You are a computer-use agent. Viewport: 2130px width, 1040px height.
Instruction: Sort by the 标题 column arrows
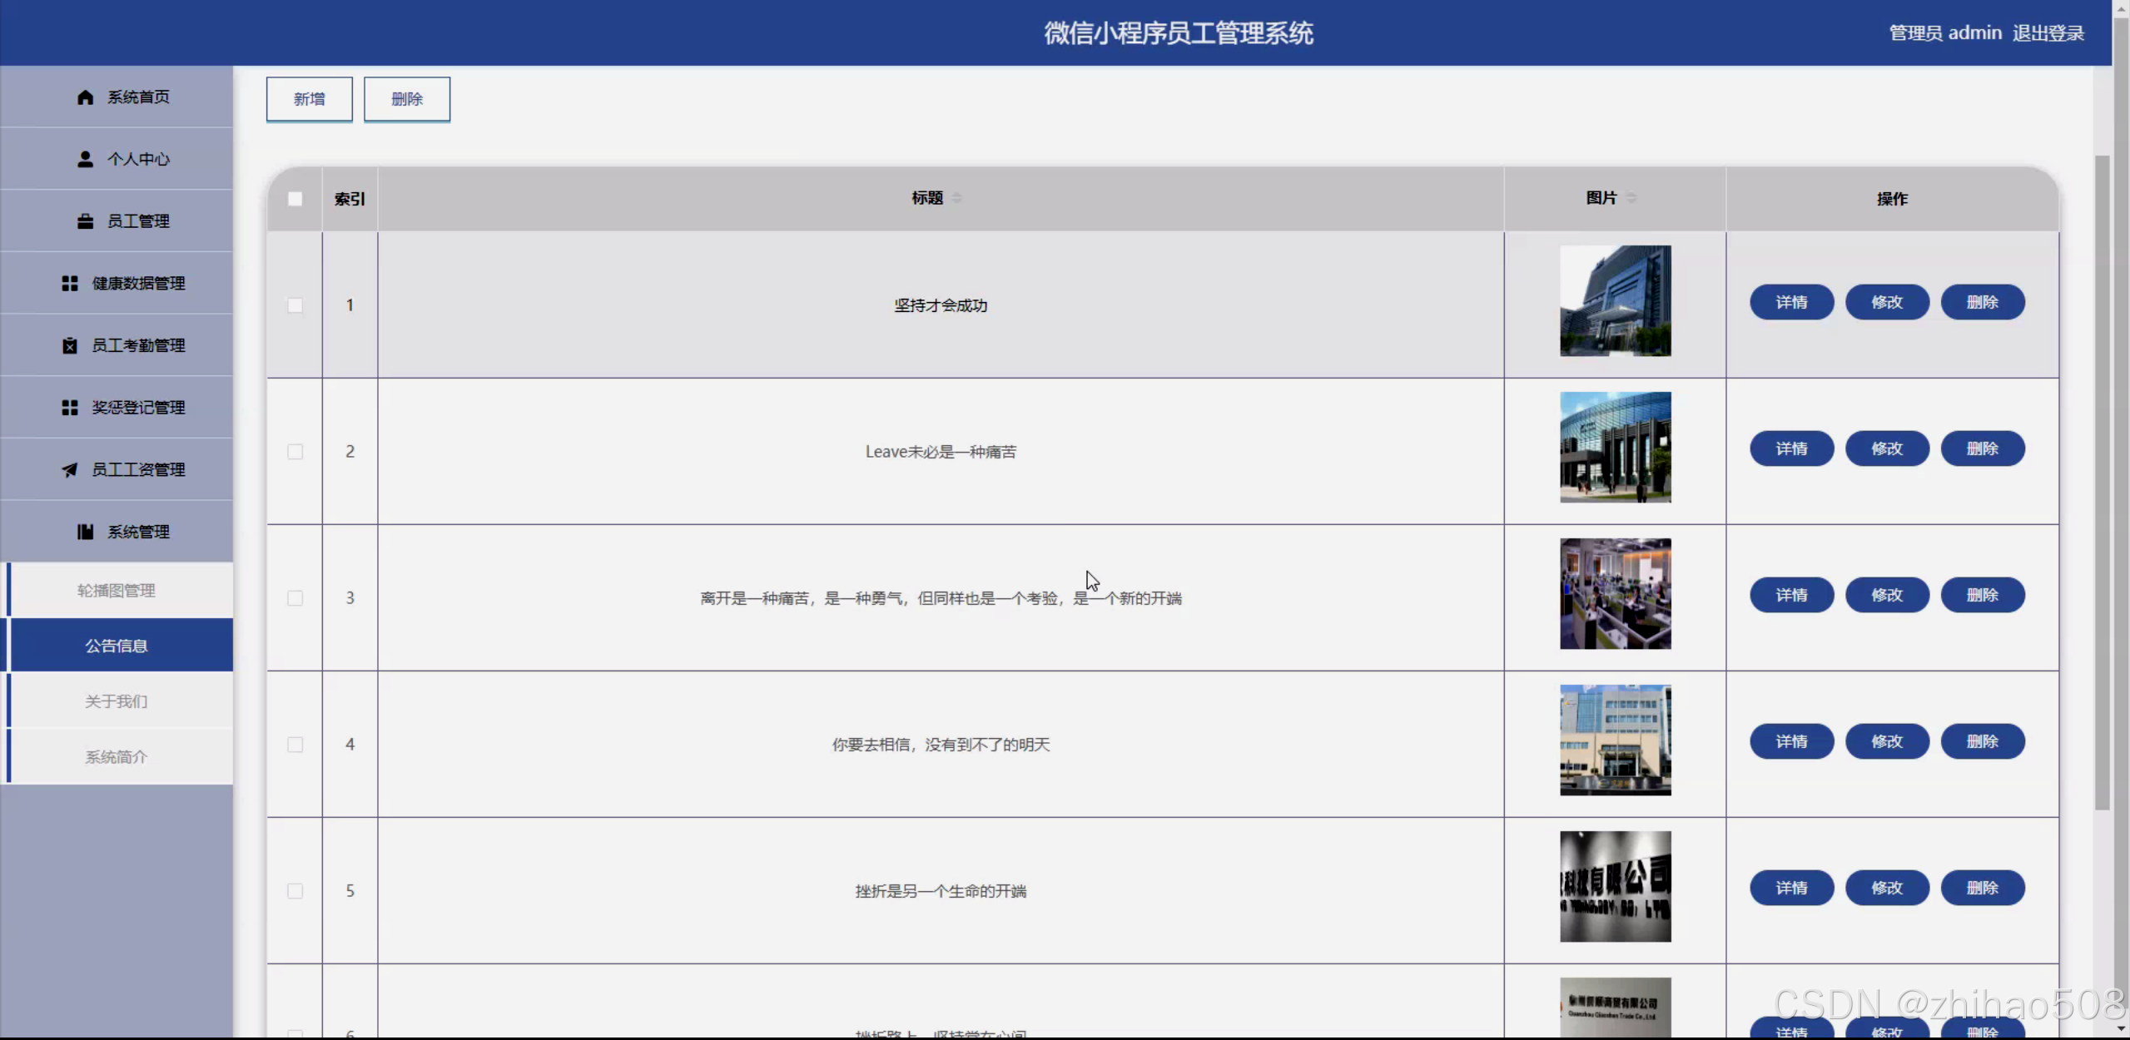[956, 198]
